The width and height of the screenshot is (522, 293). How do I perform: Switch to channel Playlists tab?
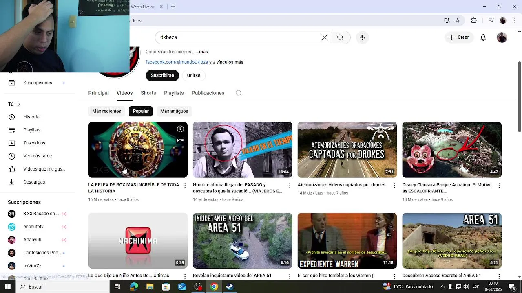pos(174,93)
